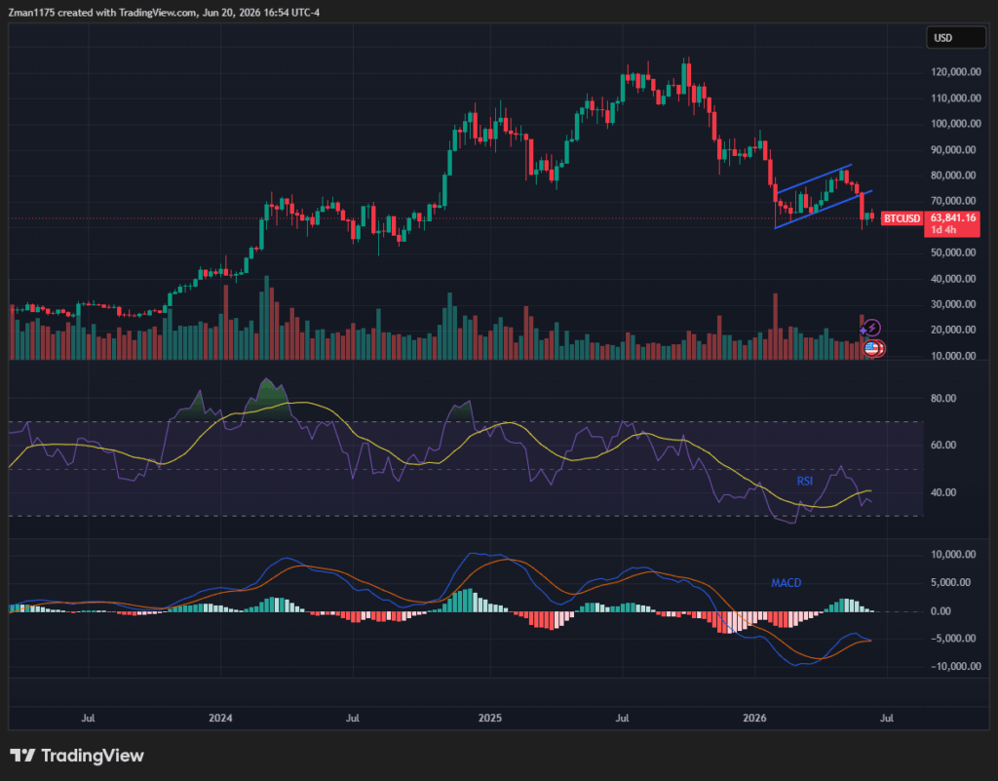
Task: Click the Jul label after 2026
Action: 887,718
